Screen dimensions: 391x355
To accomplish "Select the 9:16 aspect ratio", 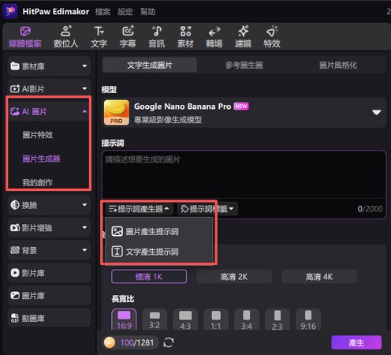I will tap(308, 319).
